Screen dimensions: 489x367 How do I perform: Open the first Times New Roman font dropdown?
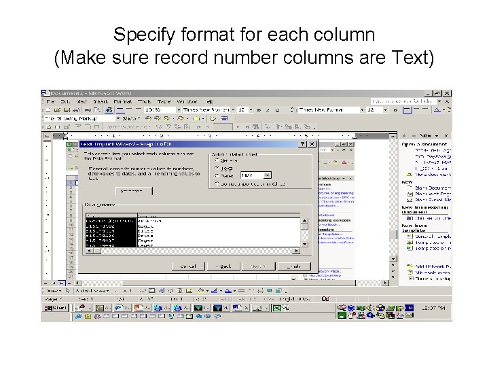coord(233,110)
